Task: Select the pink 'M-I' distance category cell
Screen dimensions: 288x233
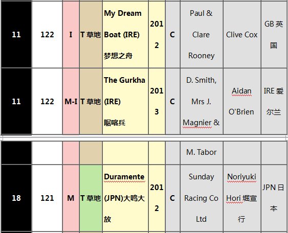Action: pos(71,102)
